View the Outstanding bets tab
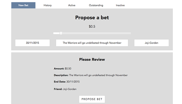The image size is (182, 104). pyautogui.click(x=96, y=5)
